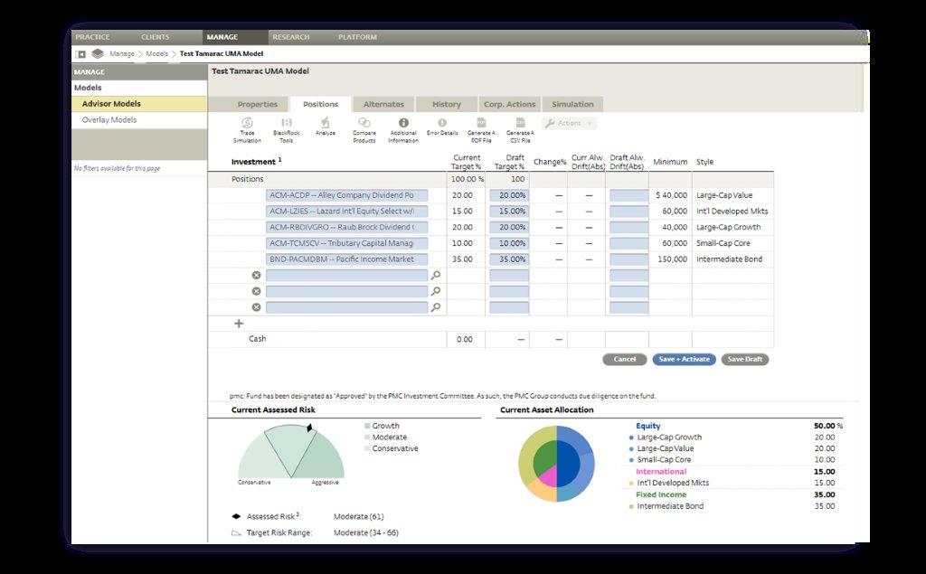Click the asset allocation donut chart
The width and height of the screenshot is (926, 574).
[x=556, y=464]
